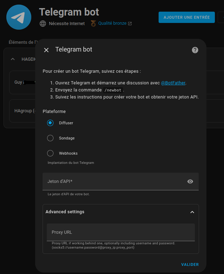The width and height of the screenshot is (224, 274).
Task: Click the Nécessite Internet label
Action: click(67, 23)
